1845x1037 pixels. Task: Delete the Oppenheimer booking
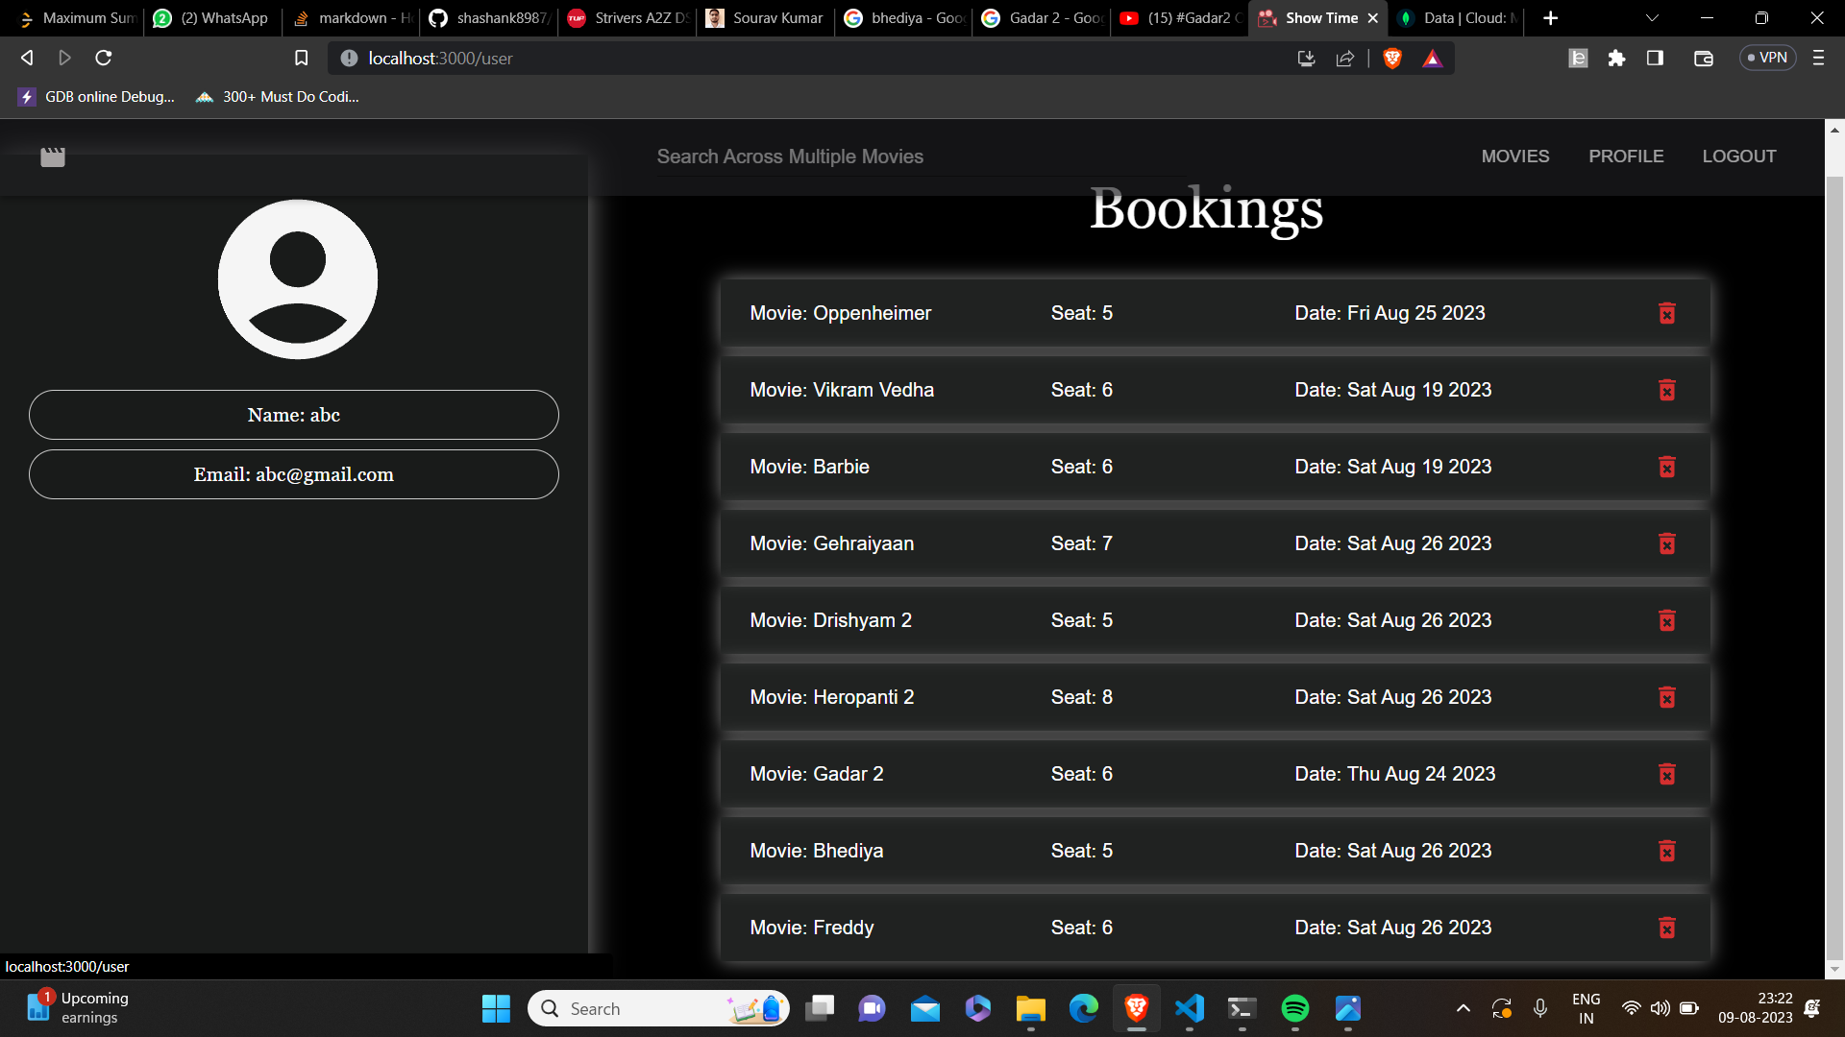coord(1667,313)
